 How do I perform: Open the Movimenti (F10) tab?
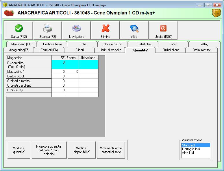click(22, 44)
